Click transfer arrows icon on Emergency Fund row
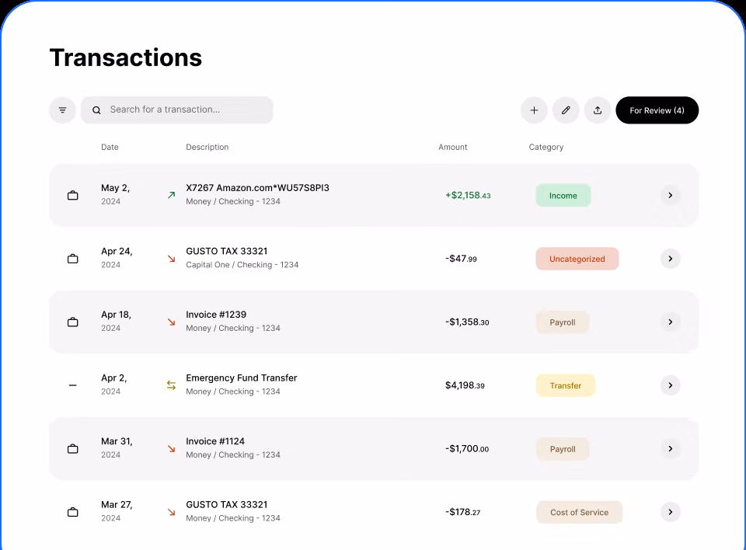This screenshot has height=550, width=746. pyautogui.click(x=171, y=385)
